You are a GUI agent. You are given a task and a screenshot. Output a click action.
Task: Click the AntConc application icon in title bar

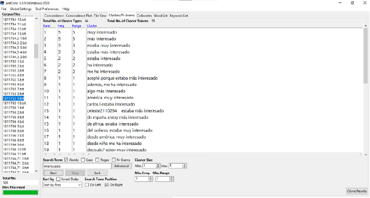3,3
